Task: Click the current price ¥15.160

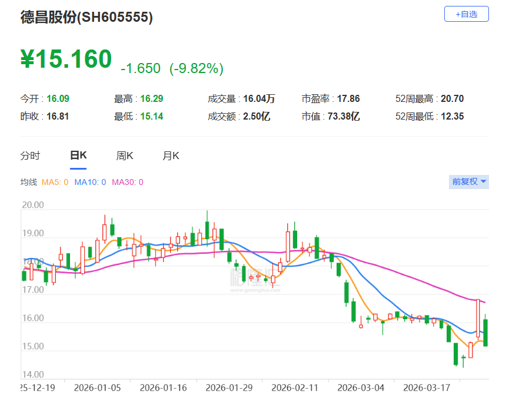Action: [x=66, y=59]
